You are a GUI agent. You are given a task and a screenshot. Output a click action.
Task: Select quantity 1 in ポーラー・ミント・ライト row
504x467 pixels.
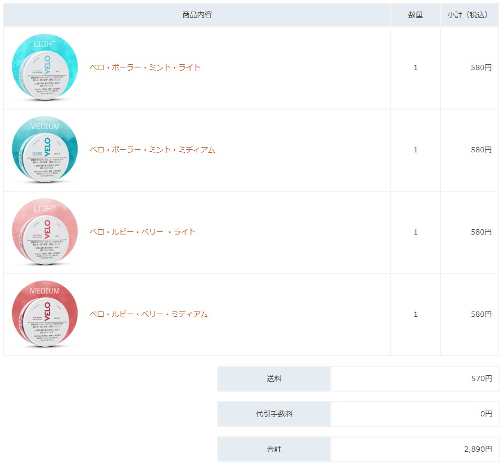click(x=416, y=67)
